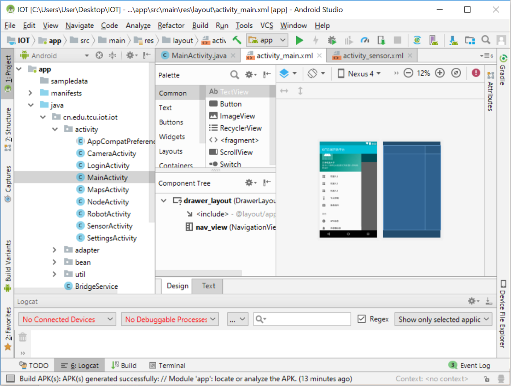511x386 pixels.
Task: Open the Build tool window
Action: [124, 365]
